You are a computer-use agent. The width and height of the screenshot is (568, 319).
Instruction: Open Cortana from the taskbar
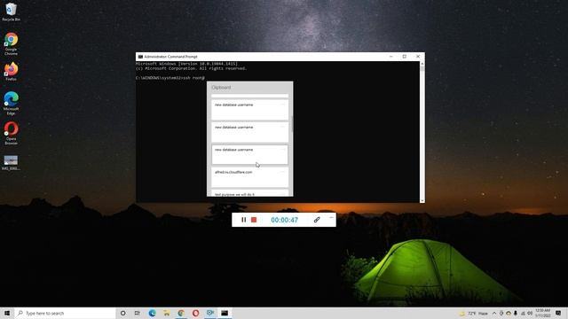click(122, 313)
